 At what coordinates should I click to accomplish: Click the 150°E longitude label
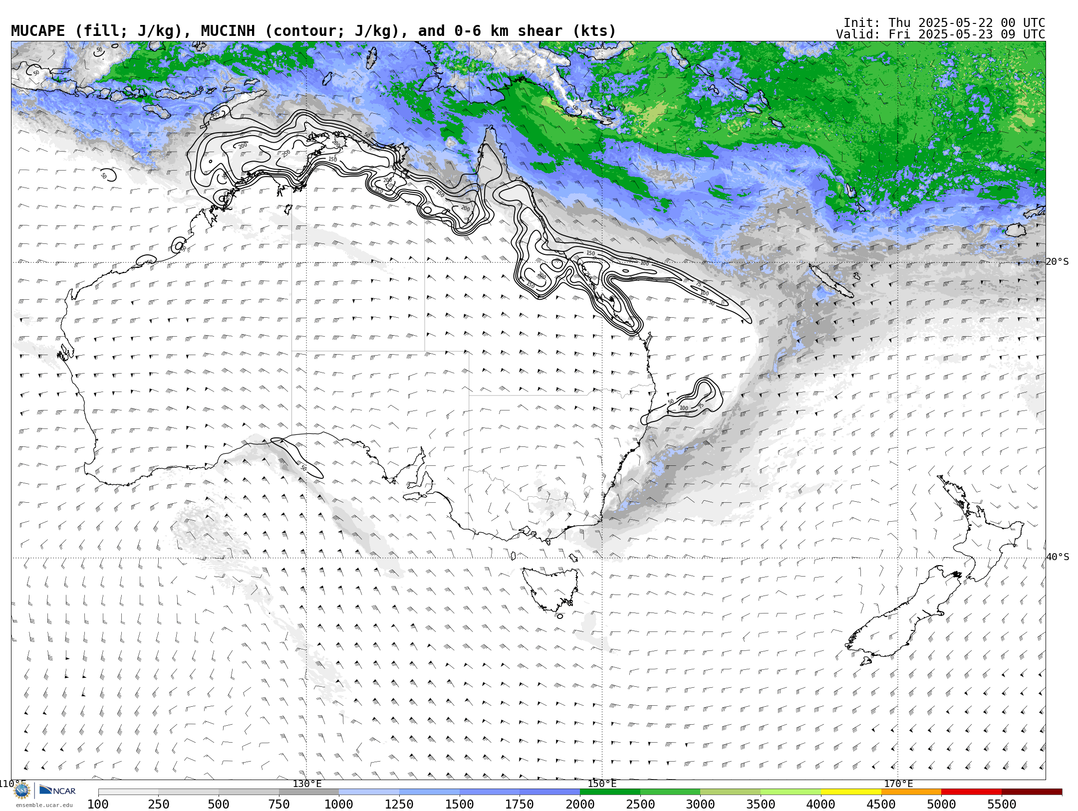602,784
